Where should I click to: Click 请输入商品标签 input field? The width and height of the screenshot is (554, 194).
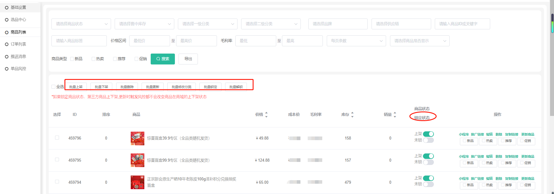(x=79, y=41)
